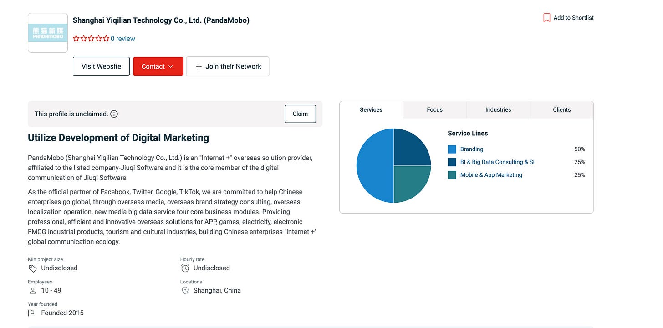Click the price tag icon under Min project size
The width and height of the screenshot is (663, 328).
click(x=32, y=268)
